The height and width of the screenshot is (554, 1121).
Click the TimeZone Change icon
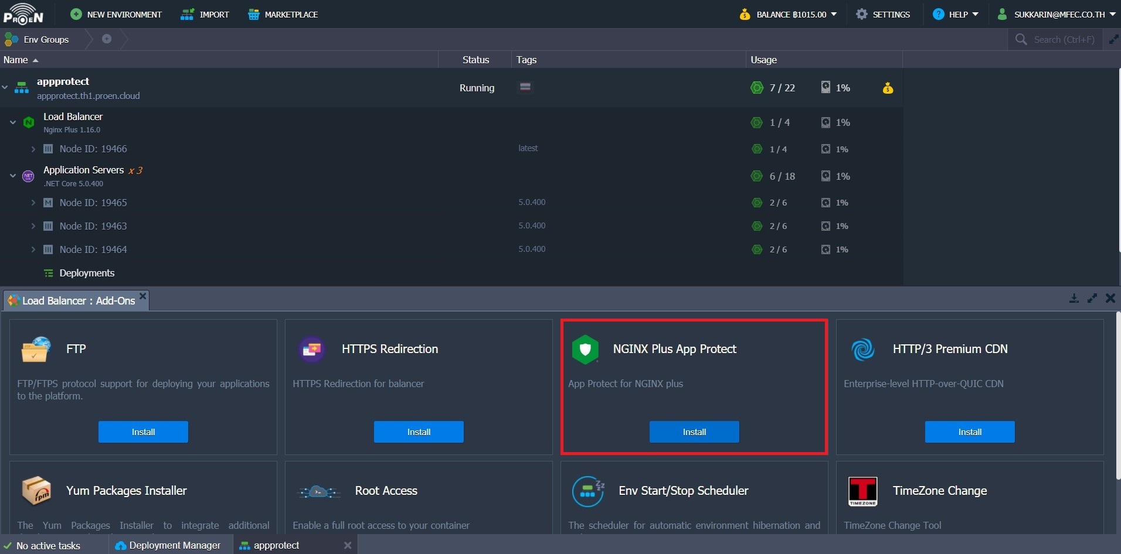coord(862,491)
